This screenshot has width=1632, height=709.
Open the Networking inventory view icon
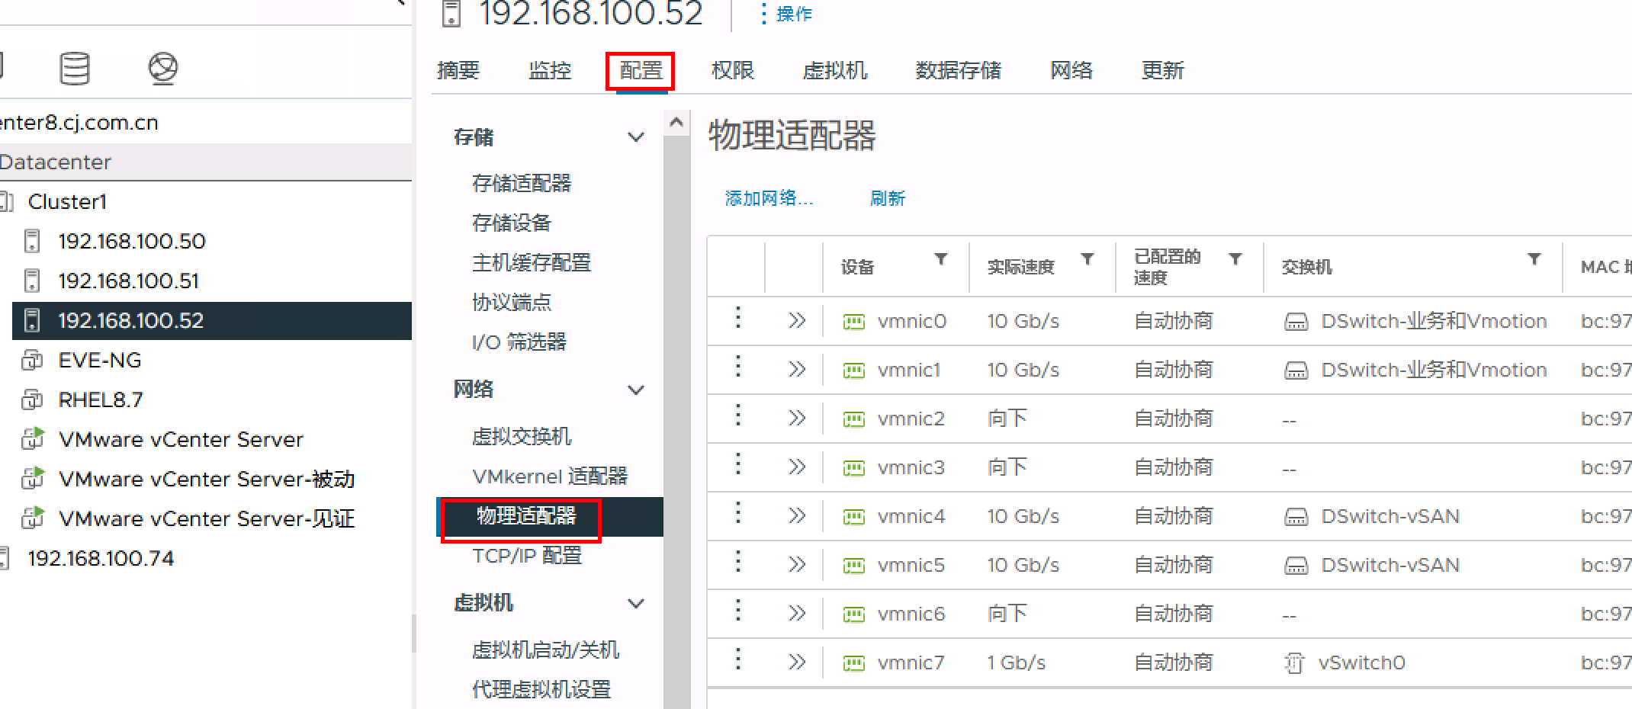click(162, 69)
